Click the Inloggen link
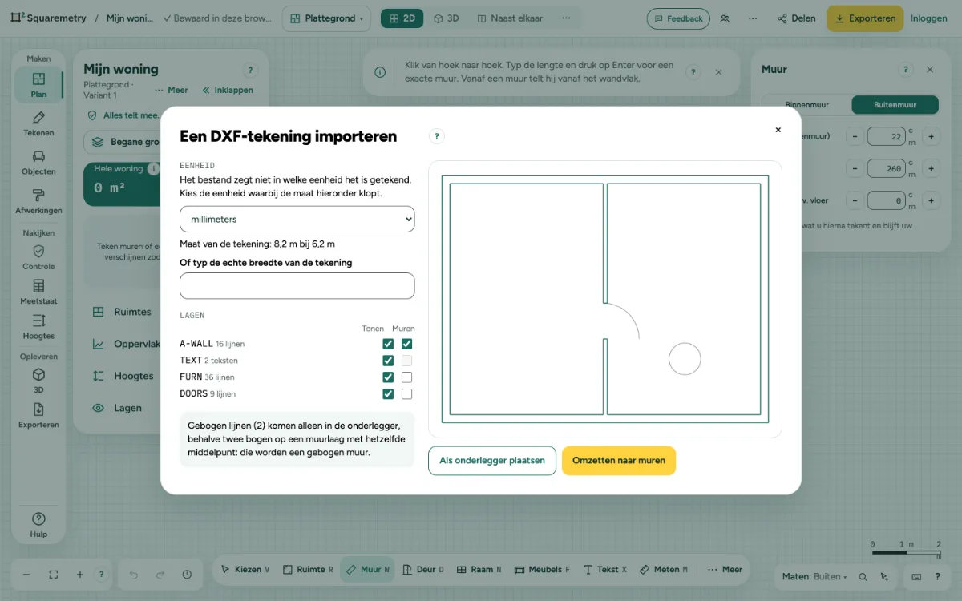This screenshot has width=962, height=601. click(x=929, y=18)
